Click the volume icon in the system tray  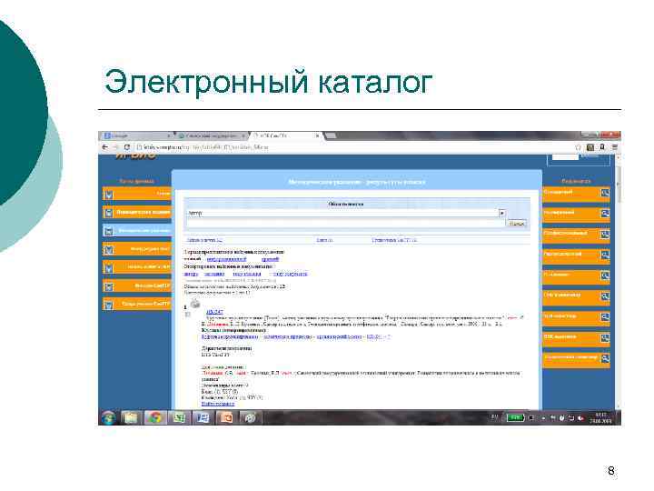[580, 418]
